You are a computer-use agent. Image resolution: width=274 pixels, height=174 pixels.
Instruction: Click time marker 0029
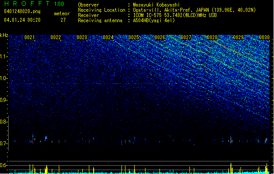pyautogui.click(x=238, y=37)
